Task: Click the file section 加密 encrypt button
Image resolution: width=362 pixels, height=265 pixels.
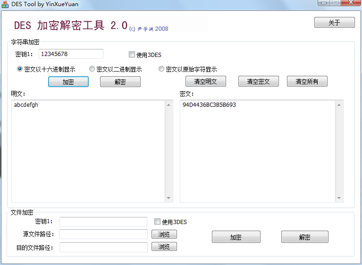Action: point(236,237)
